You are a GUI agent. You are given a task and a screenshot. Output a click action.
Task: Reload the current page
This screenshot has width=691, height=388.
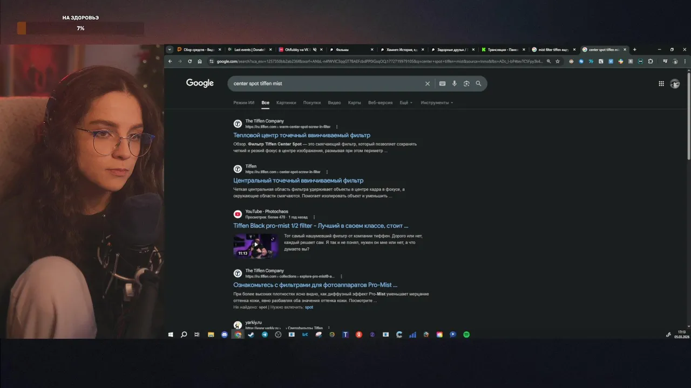pyautogui.click(x=189, y=61)
